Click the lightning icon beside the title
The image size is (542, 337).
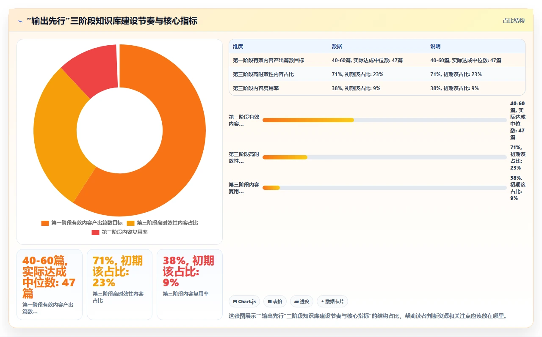pos(20,21)
